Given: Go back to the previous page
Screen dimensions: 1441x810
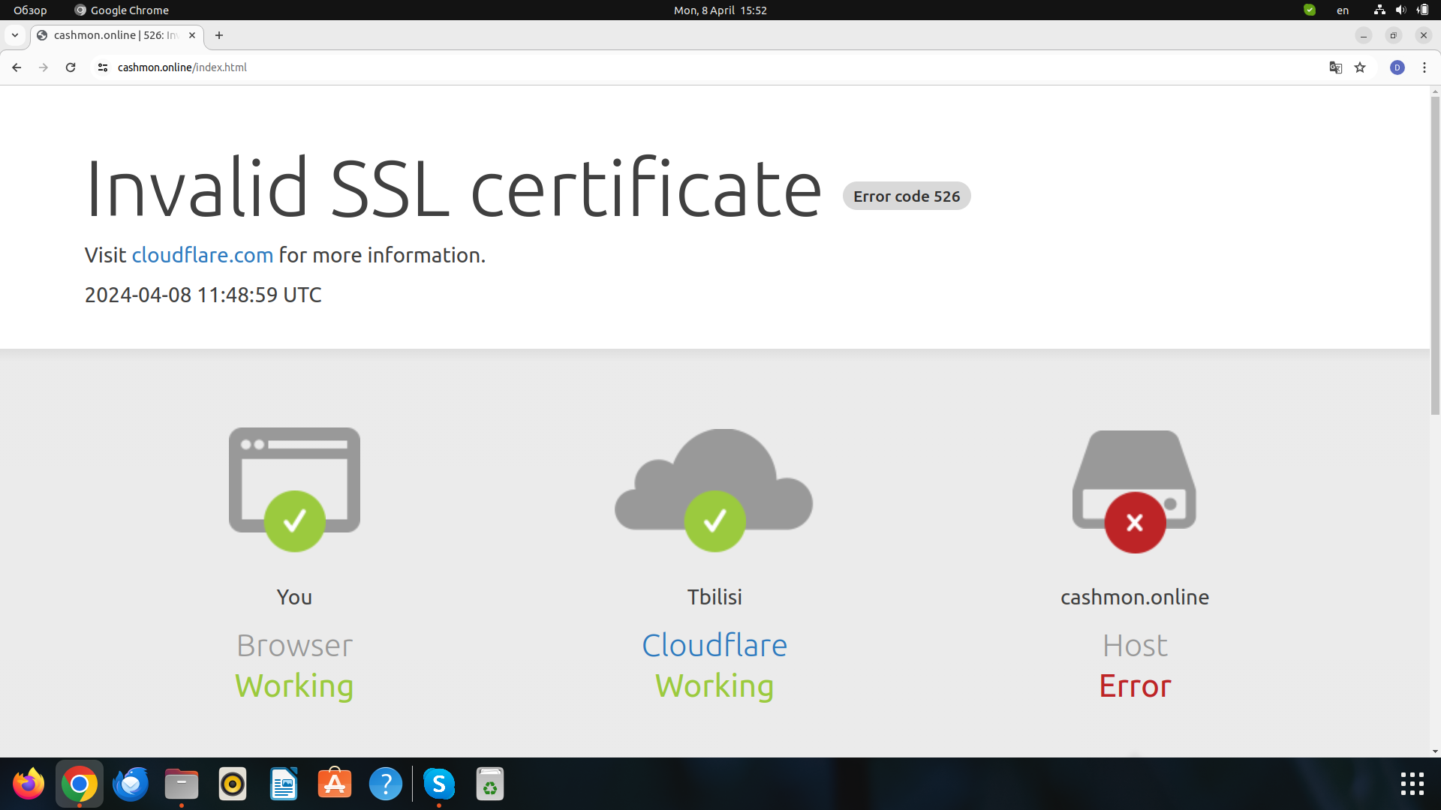Looking at the screenshot, I should click(x=17, y=67).
